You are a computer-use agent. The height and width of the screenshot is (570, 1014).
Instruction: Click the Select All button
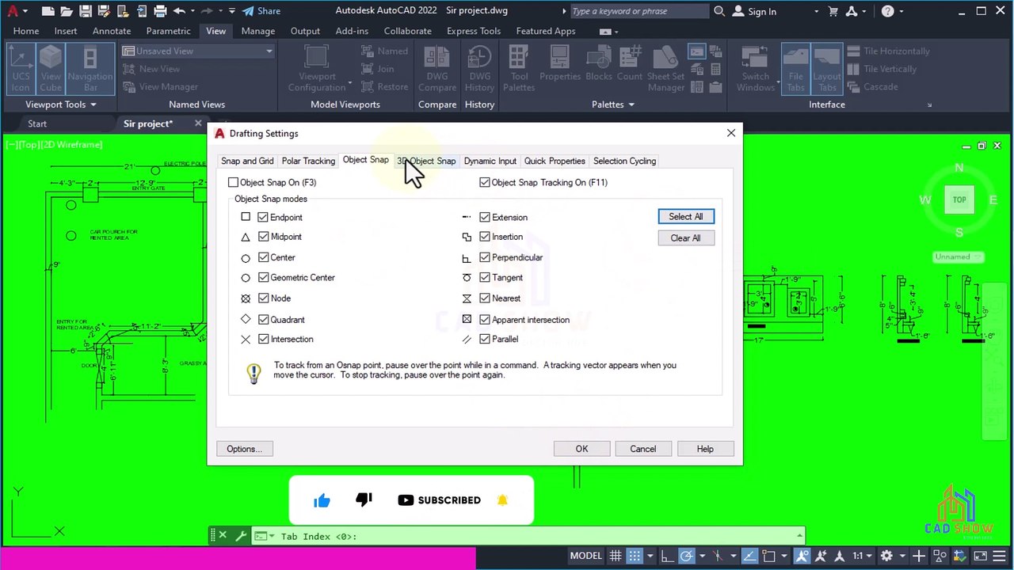686,216
